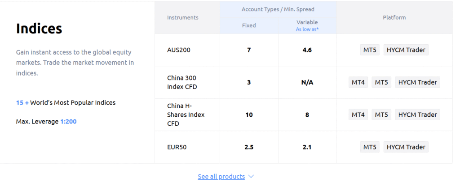The image size is (460, 182).
Task: Select MT5 badge for China H-Shares
Action: tap(381, 114)
